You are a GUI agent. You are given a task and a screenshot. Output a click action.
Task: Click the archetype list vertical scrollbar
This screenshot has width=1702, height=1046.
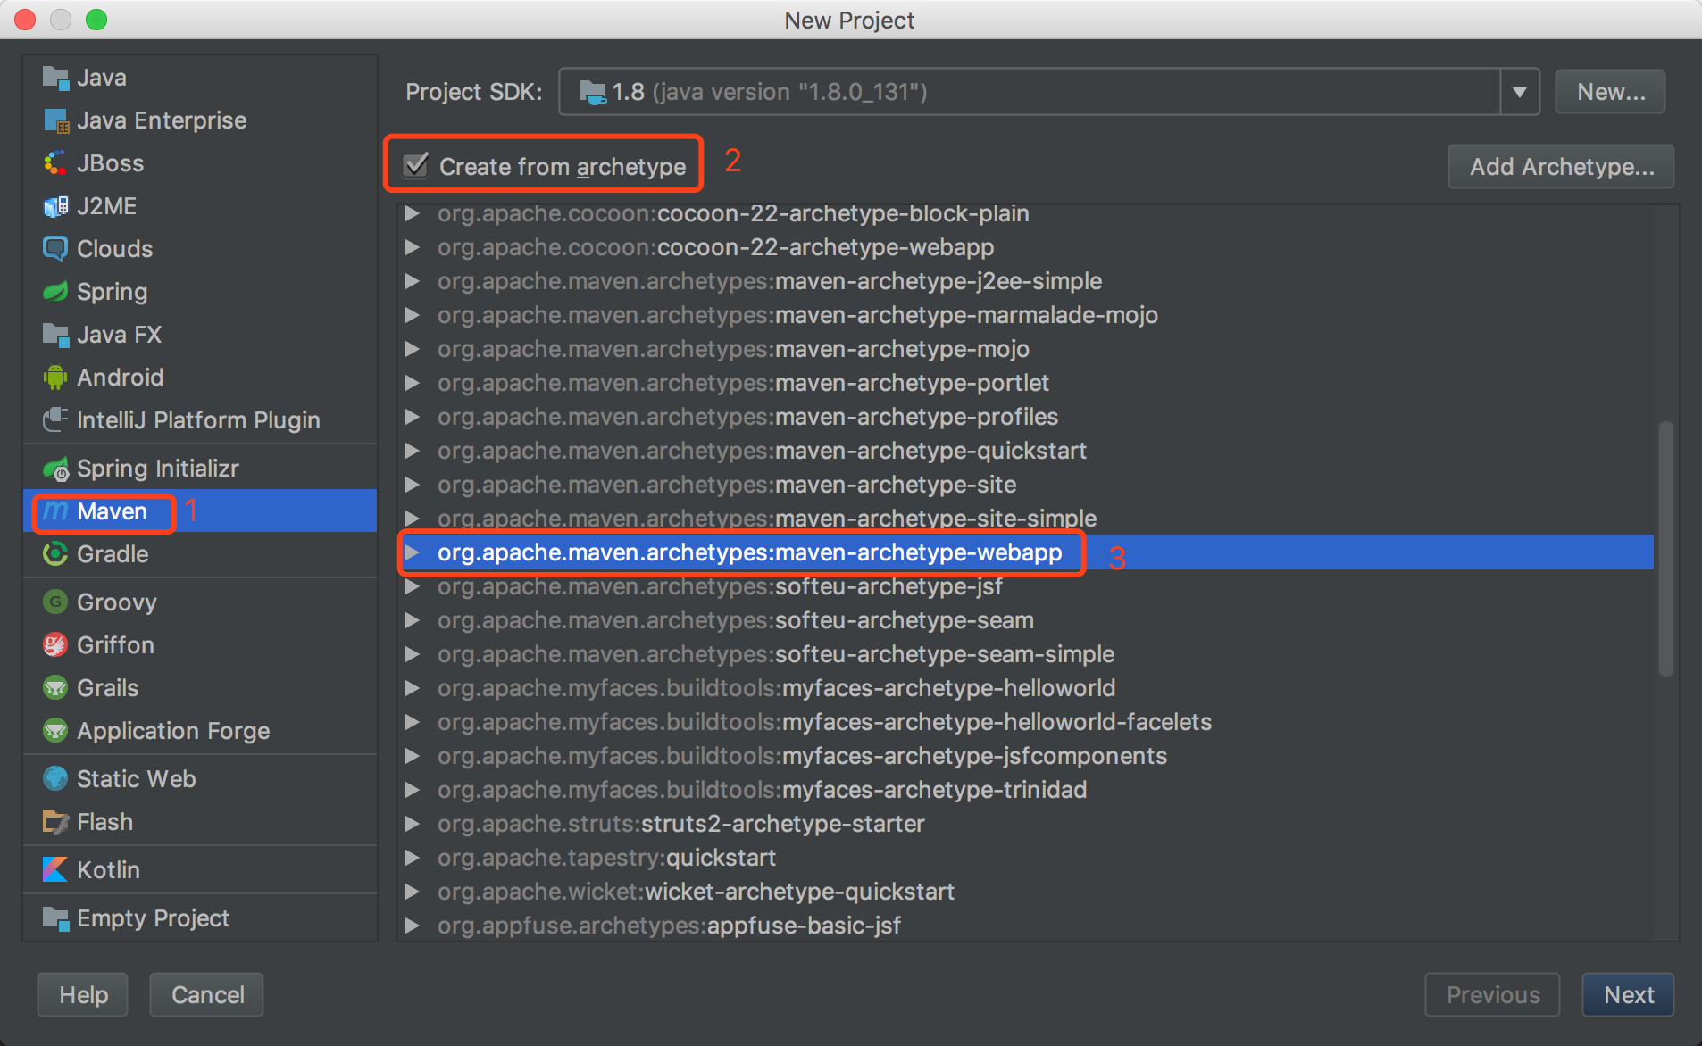coord(1665,549)
